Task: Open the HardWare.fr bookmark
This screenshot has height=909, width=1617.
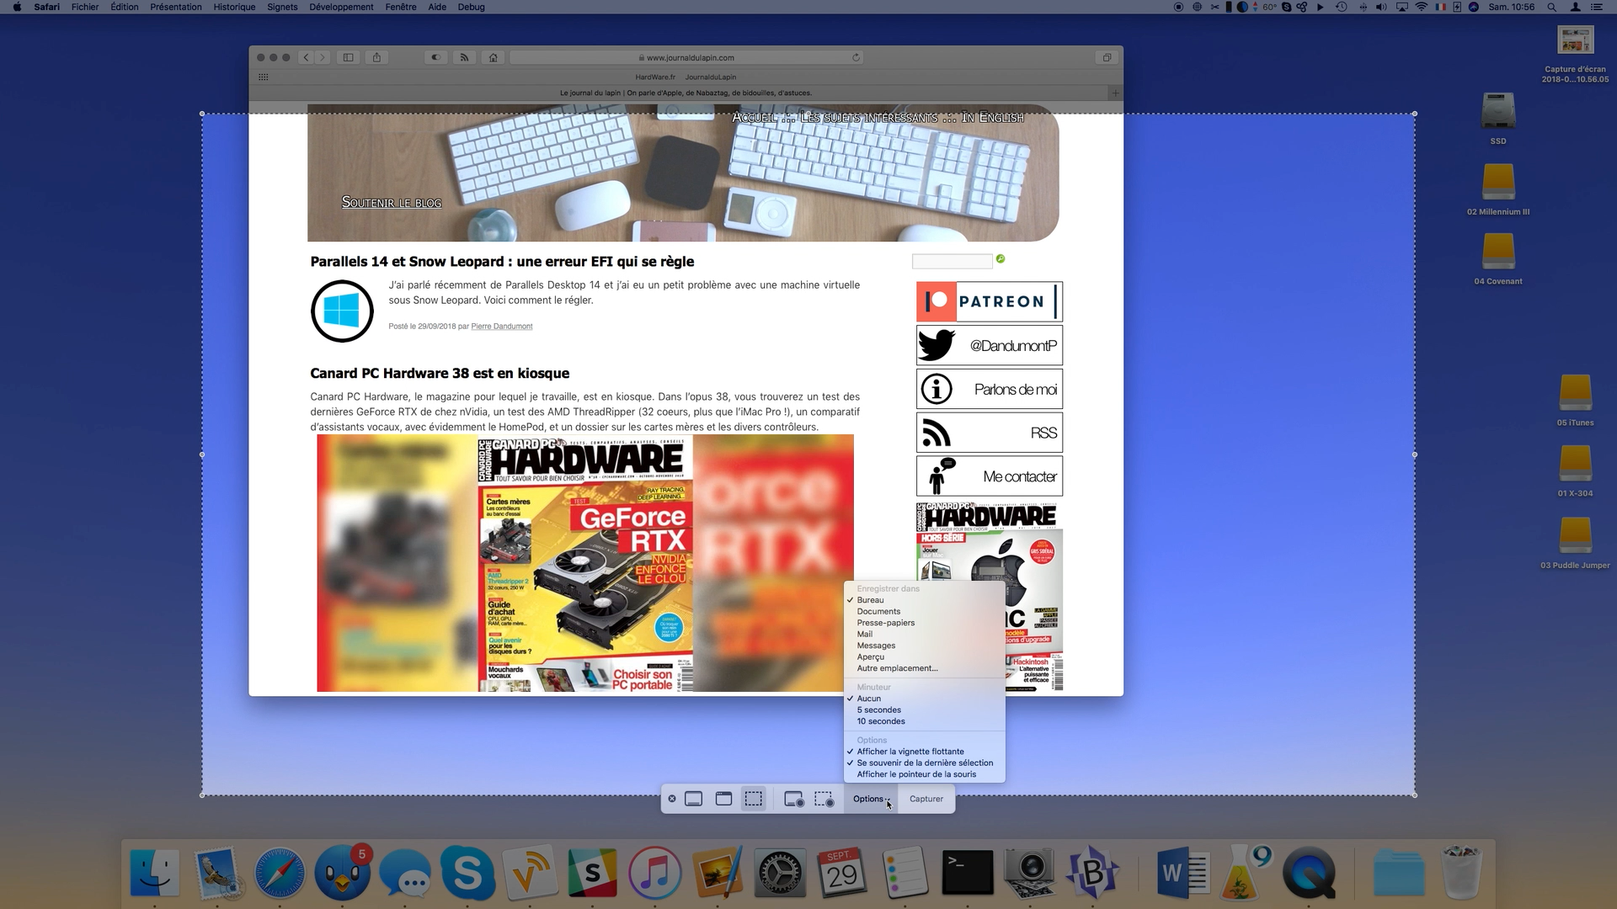Action: (655, 77)
